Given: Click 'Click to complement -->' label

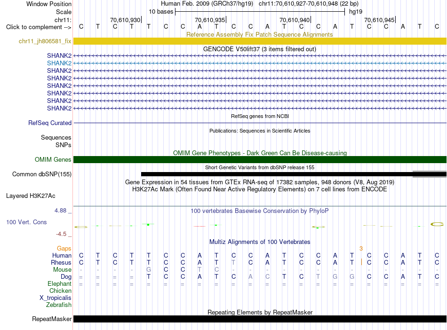Looking at the screenshot, I should coord(39,27).
